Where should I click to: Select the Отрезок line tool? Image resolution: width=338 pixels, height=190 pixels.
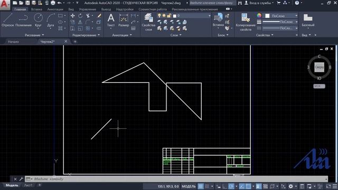pyautogui.click(x=7, y=20)
